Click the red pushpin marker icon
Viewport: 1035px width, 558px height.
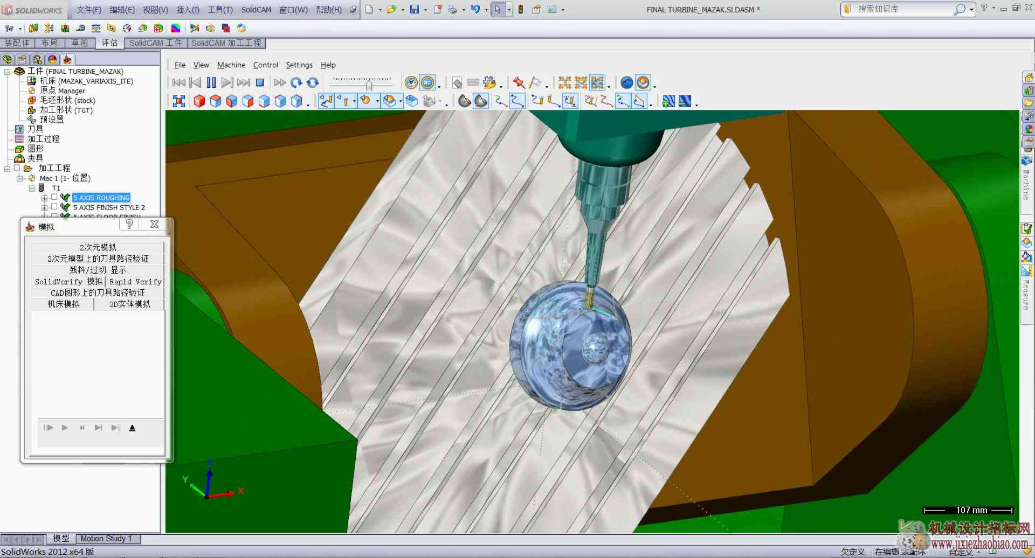[x=519, y=82]
